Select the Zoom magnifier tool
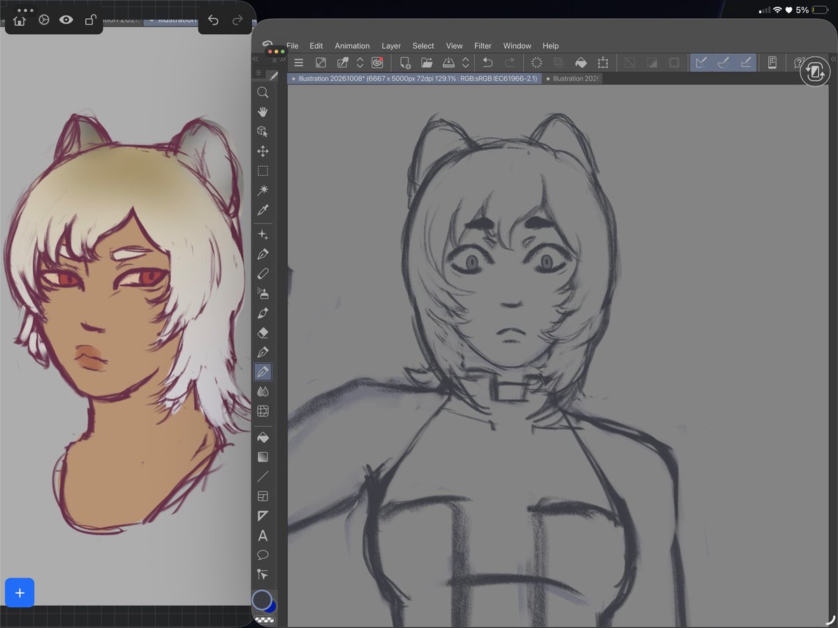 pyautogui.click(x=263, y=92)
